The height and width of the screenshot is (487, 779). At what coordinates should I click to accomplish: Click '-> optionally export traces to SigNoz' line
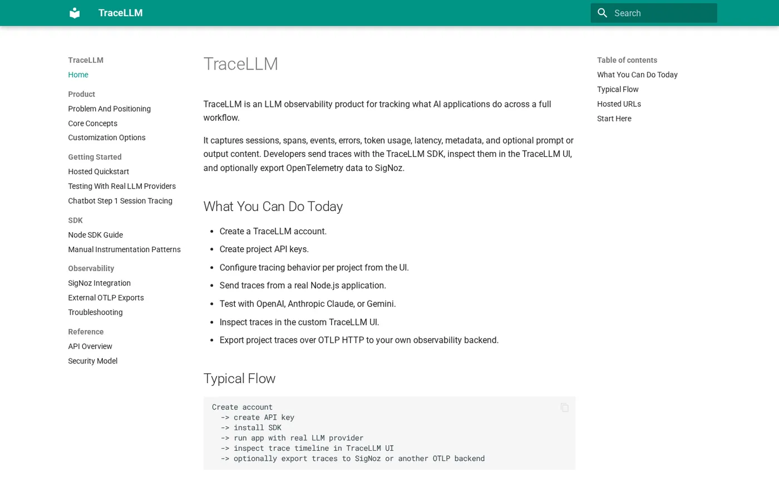click(x=353, y=459)
